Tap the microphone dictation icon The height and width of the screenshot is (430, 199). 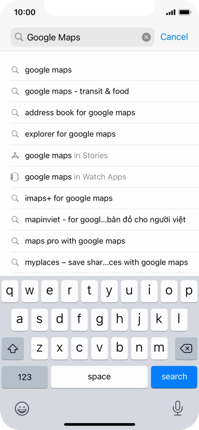(177, 408)
